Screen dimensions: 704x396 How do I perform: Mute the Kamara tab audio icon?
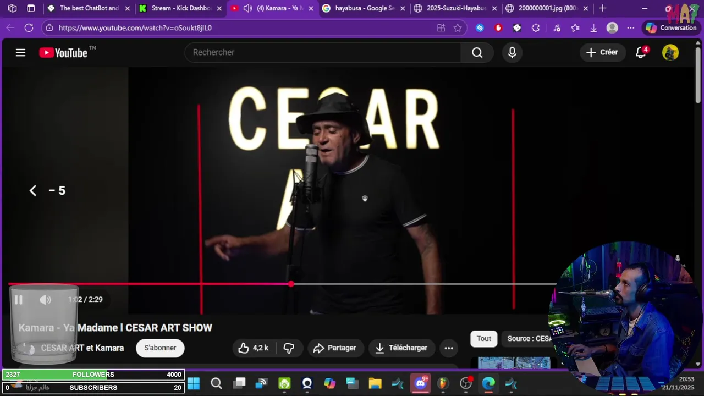[248, 8]
